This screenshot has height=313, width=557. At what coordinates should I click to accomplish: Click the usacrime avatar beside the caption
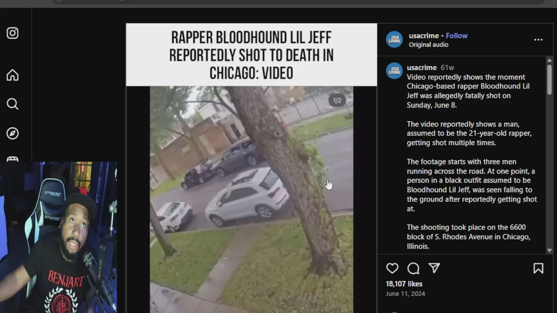(394, 71)
